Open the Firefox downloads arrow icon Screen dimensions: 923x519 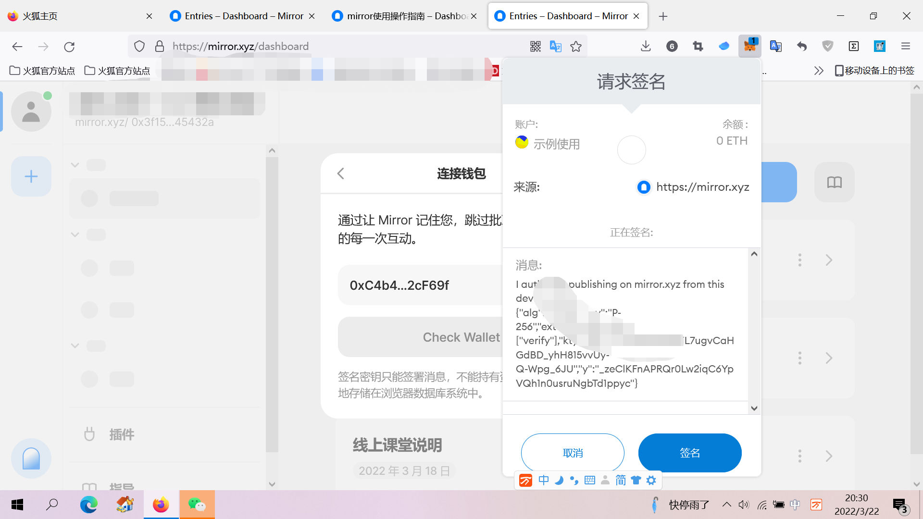point(646,46)
